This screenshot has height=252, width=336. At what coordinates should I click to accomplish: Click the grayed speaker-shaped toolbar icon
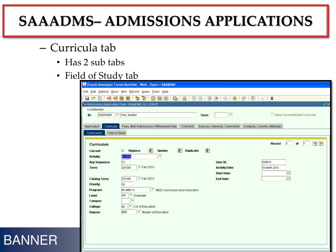(225, 98)
